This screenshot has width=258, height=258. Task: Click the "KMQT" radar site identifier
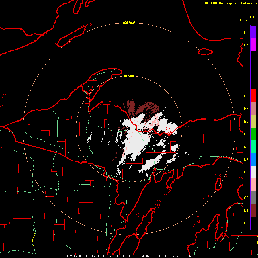(x=147, y=256)
